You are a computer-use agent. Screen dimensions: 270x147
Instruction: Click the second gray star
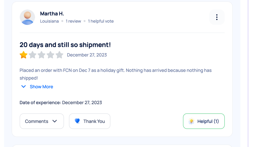click(32, 55)
